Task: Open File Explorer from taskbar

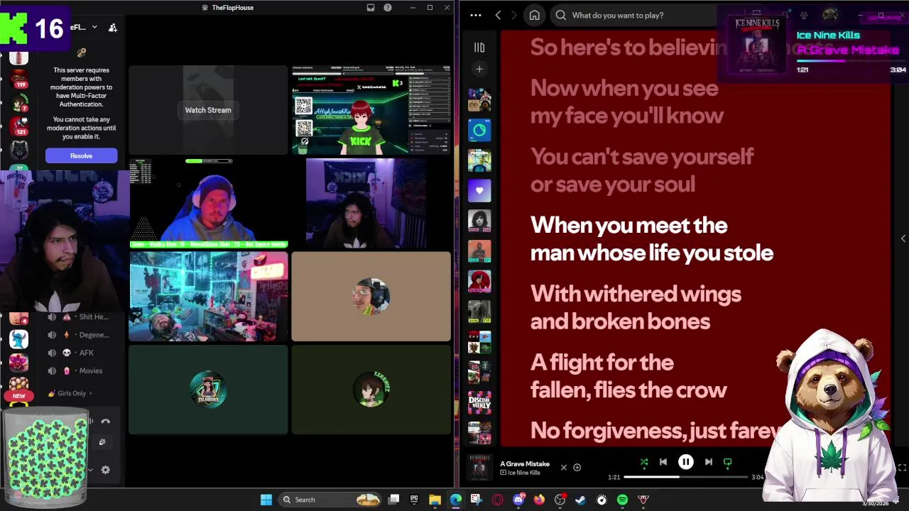Action: pos(435,500)
